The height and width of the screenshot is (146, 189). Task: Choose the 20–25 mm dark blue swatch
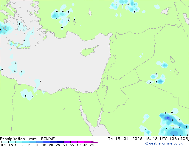[x=53, y=142]
